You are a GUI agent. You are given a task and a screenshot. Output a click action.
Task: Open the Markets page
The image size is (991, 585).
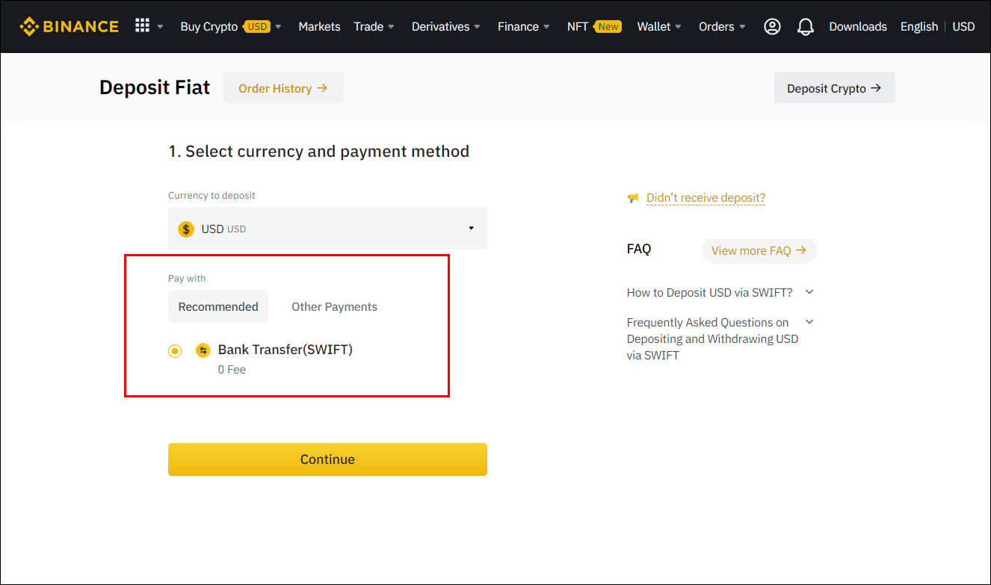coord(319,26)
